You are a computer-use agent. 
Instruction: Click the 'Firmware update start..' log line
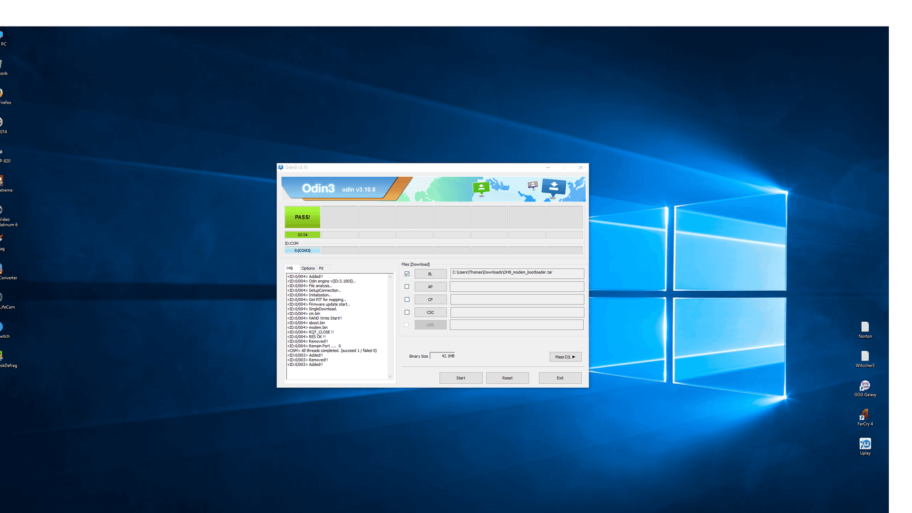click(x=318, y=304)
